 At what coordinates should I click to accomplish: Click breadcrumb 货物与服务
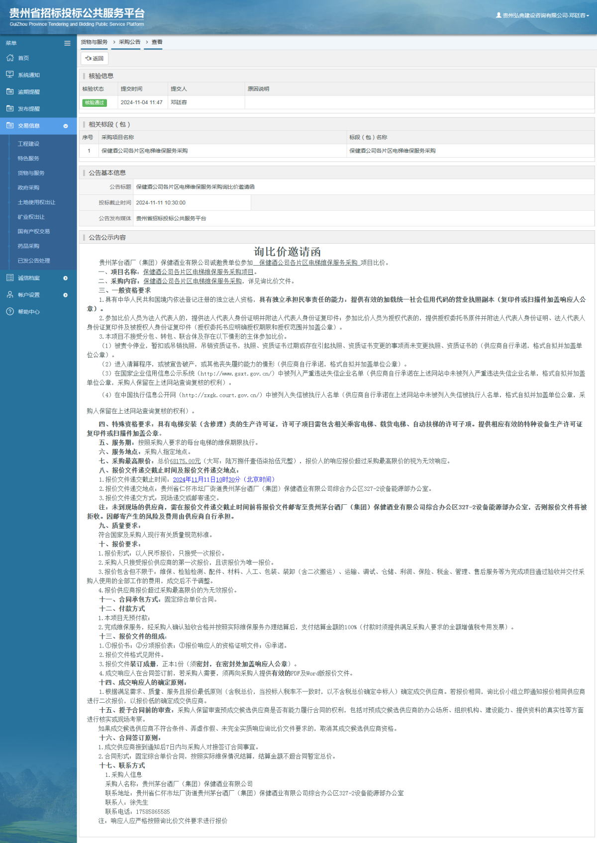click(x=94, y=42)
